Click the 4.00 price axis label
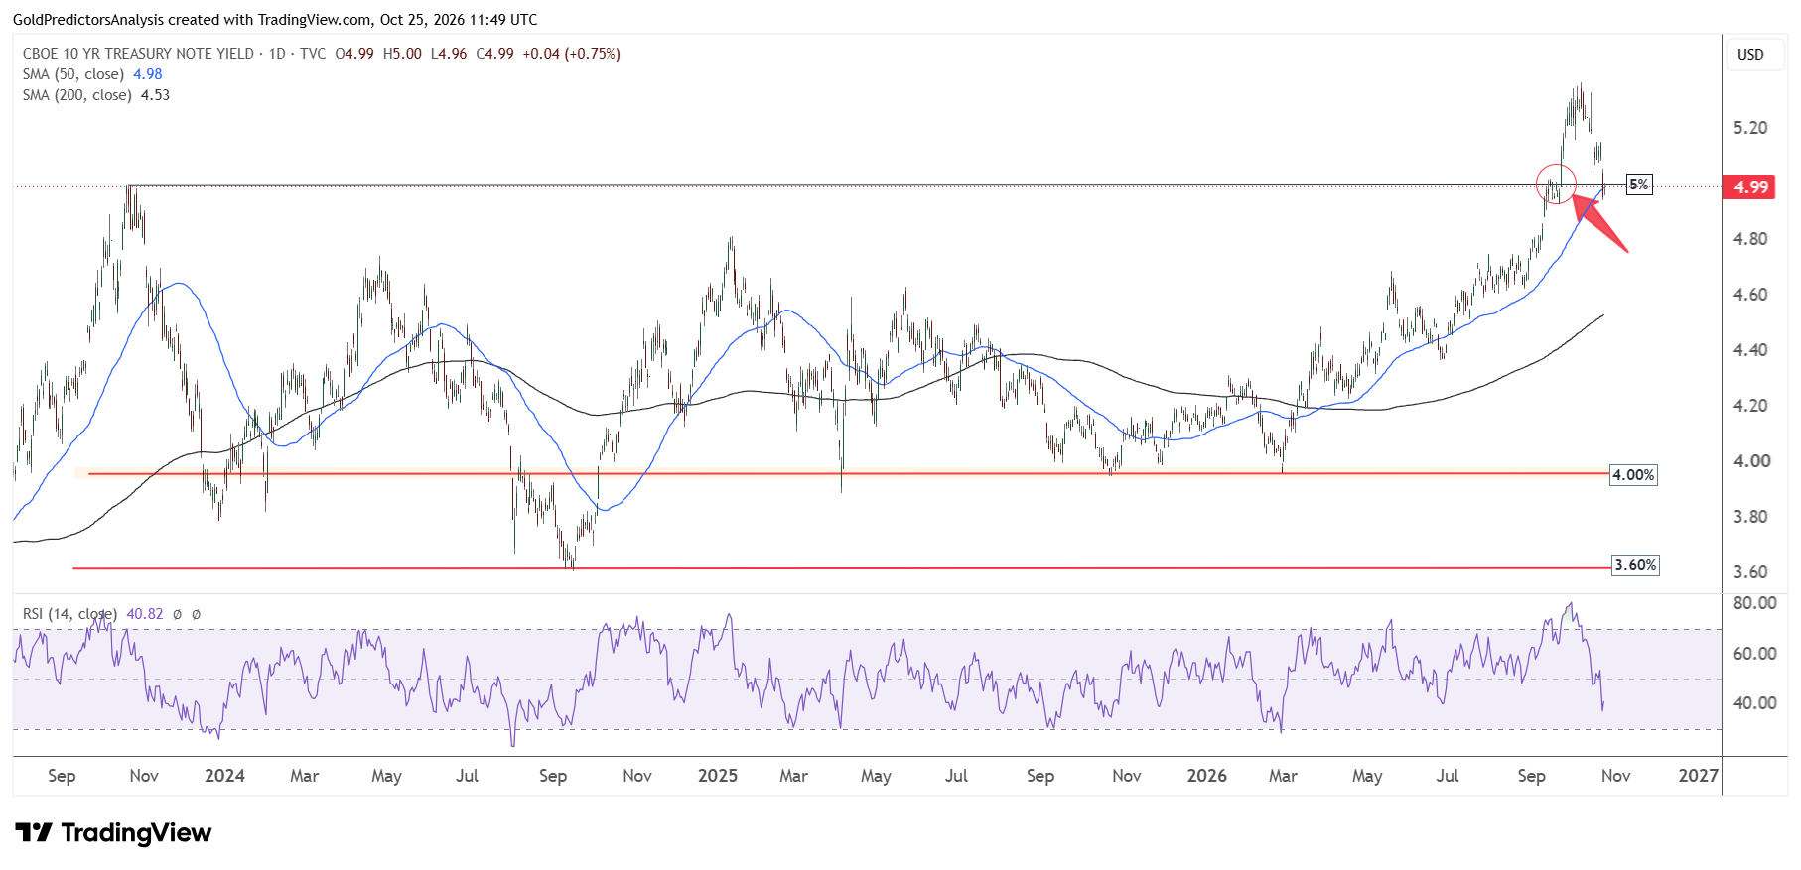The image size is (1801, 870). [1750, 461]
